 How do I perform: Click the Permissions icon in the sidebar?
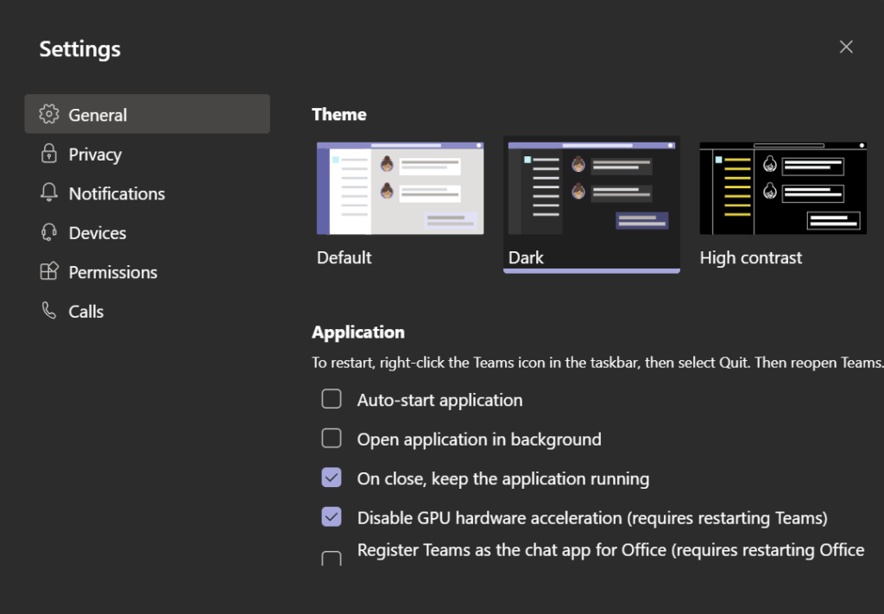(49, 271)
